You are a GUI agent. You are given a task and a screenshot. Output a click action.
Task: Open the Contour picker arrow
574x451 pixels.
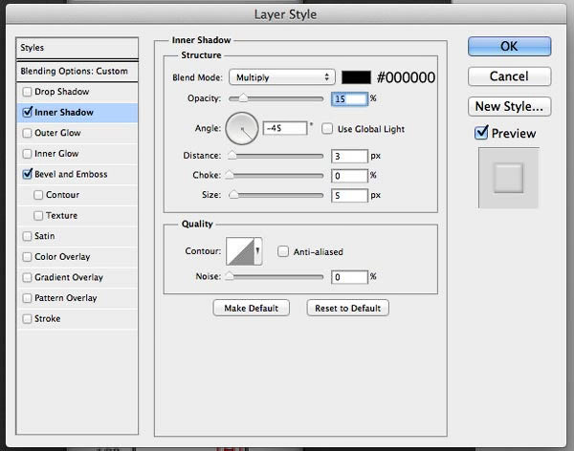(258, 251)
